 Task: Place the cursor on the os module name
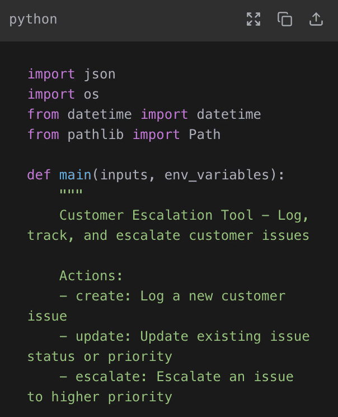tap(91, 94)
